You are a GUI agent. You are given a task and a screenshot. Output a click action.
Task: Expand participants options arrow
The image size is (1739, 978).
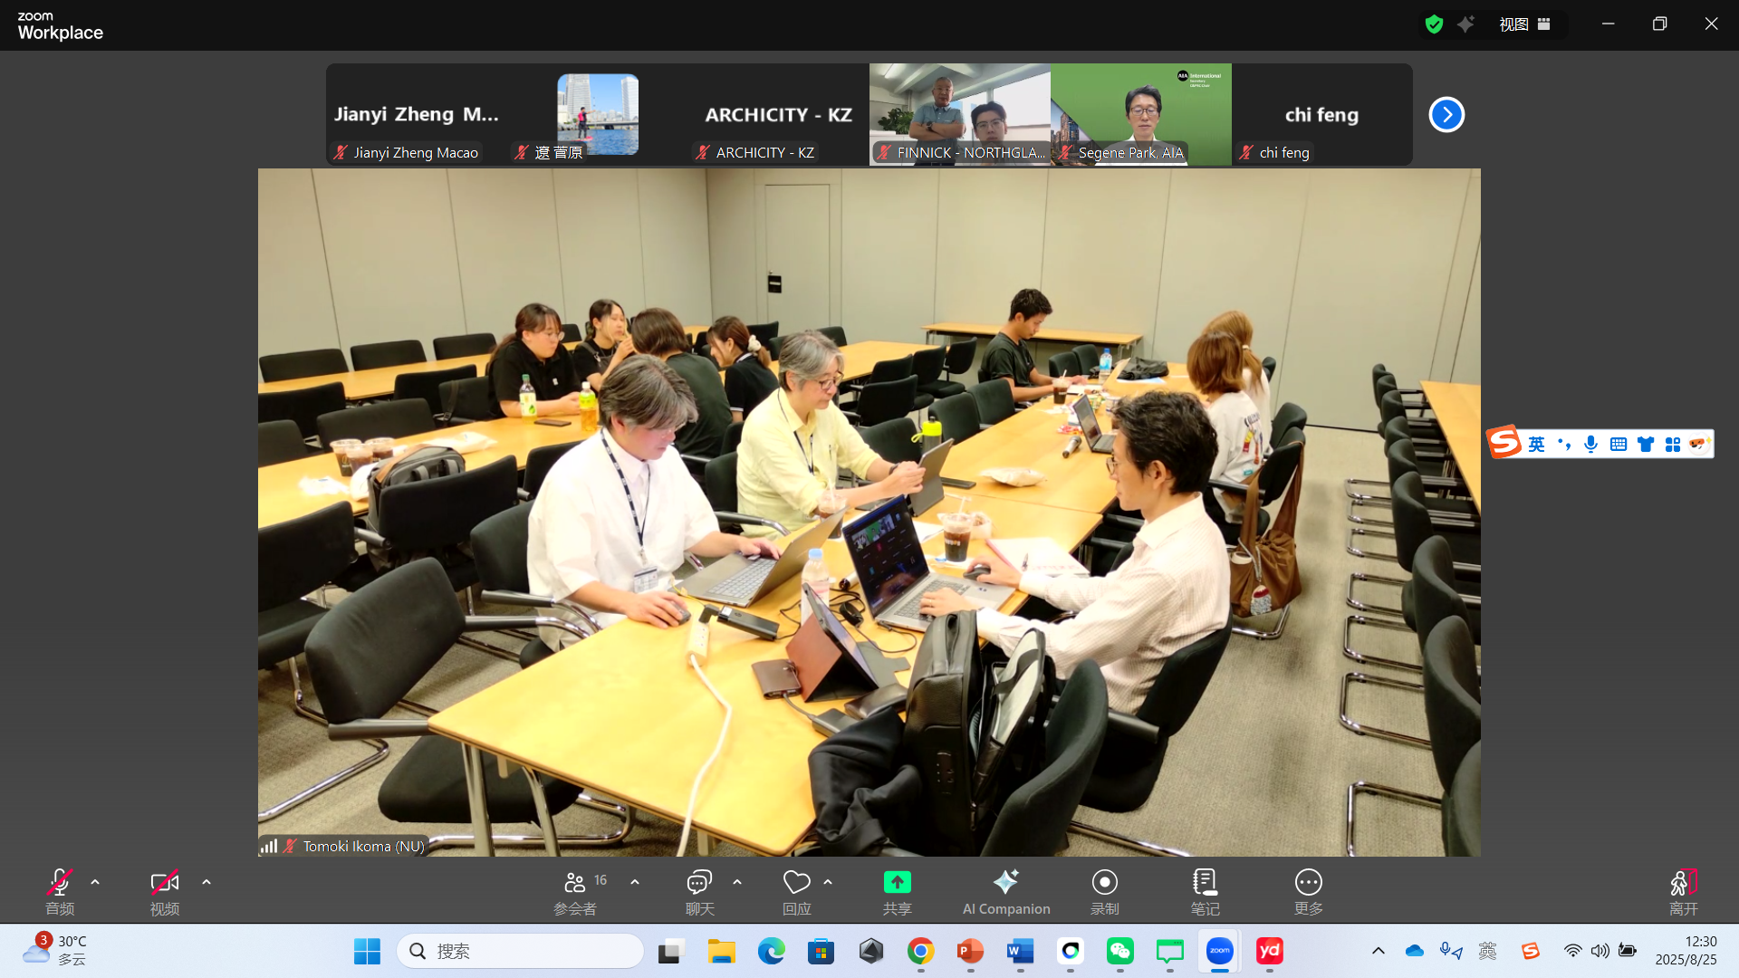click(635, 882)
